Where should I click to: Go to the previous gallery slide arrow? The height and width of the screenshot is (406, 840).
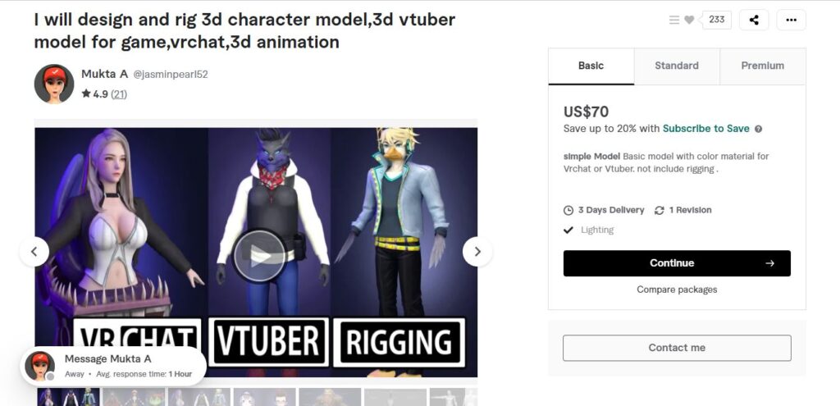[34, 251]
